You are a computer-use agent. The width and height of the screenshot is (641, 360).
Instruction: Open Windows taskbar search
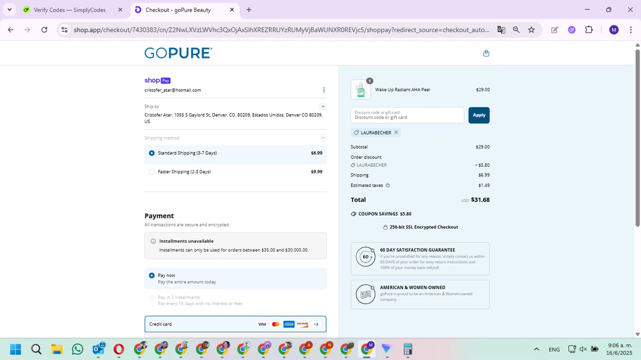click(36, 349)
